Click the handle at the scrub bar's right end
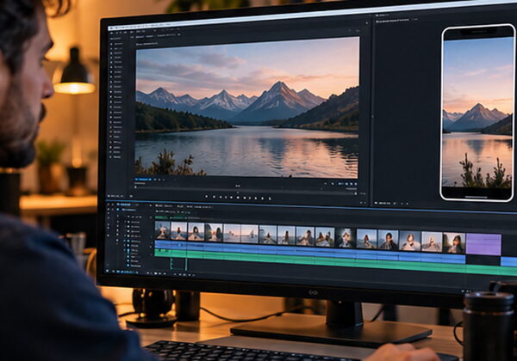The height and width of the screenshot is (361, 517). [355, 193]
